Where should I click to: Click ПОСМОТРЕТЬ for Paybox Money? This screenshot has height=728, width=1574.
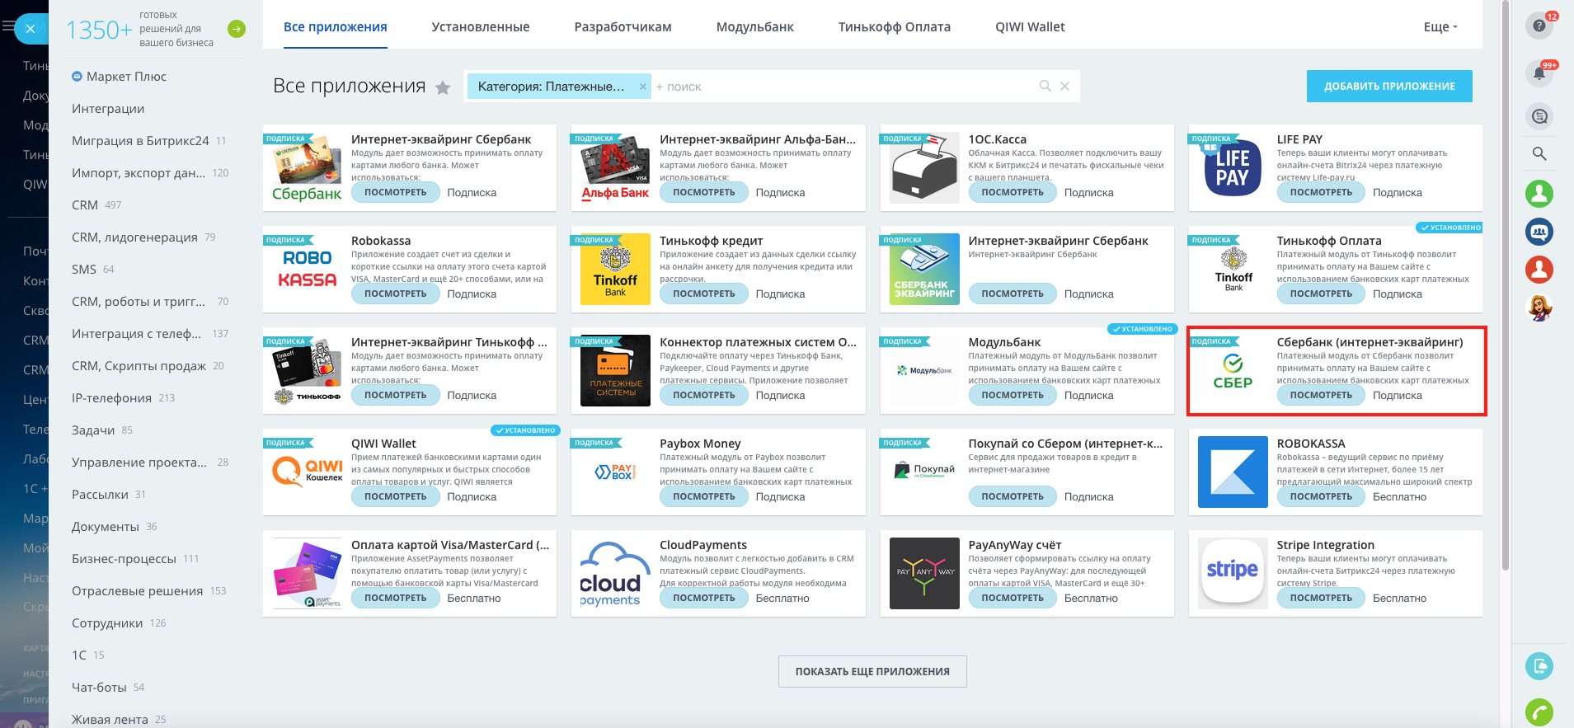[x=704, y=497]
